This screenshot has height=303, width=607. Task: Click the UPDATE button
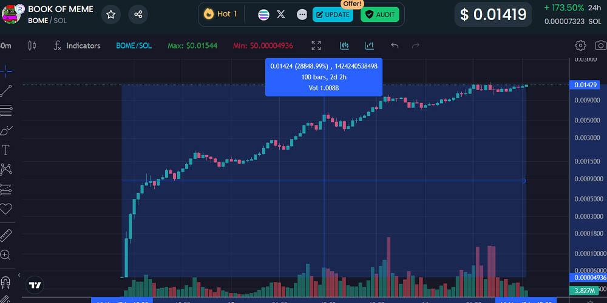click(x=333, y=15)
